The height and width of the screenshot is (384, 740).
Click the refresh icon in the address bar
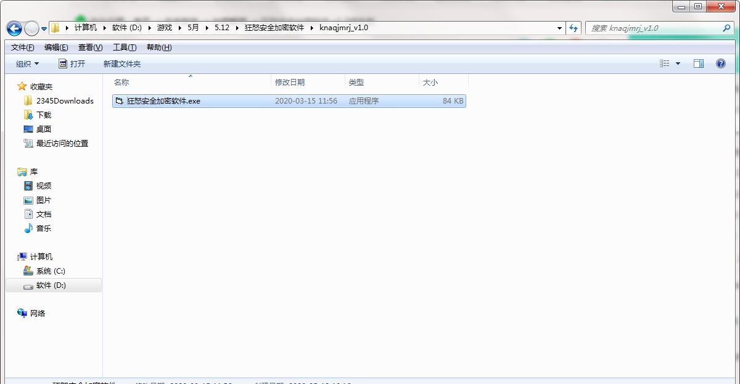[573, 28]
